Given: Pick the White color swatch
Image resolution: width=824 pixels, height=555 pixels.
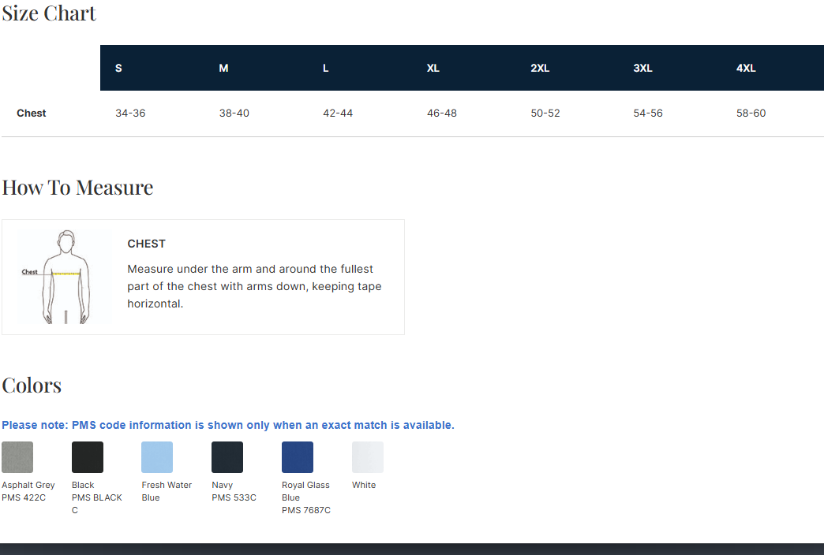Looking at the screenshot, I should (368, 457).
